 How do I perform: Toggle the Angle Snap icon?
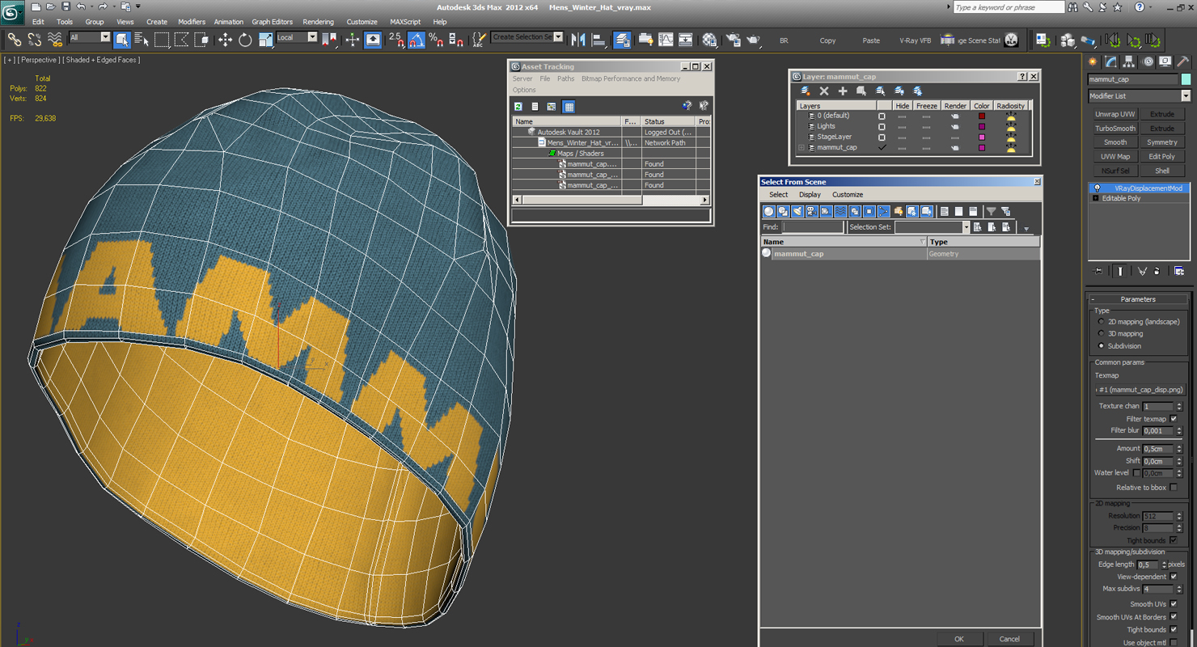click(417, 39)
